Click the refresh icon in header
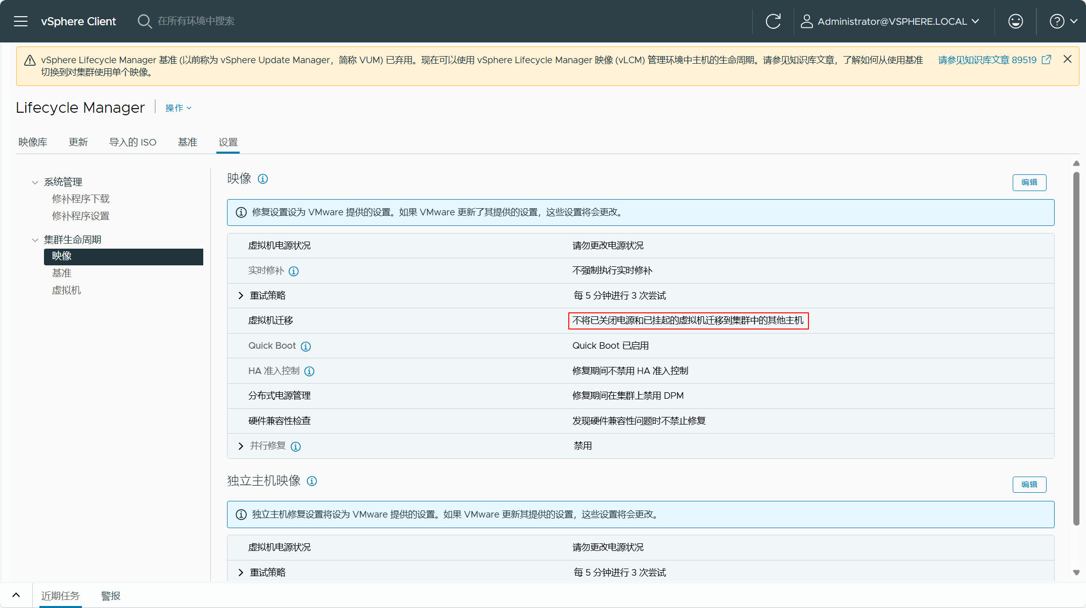This screenshot has width=1086, height=608. [773, 21]
